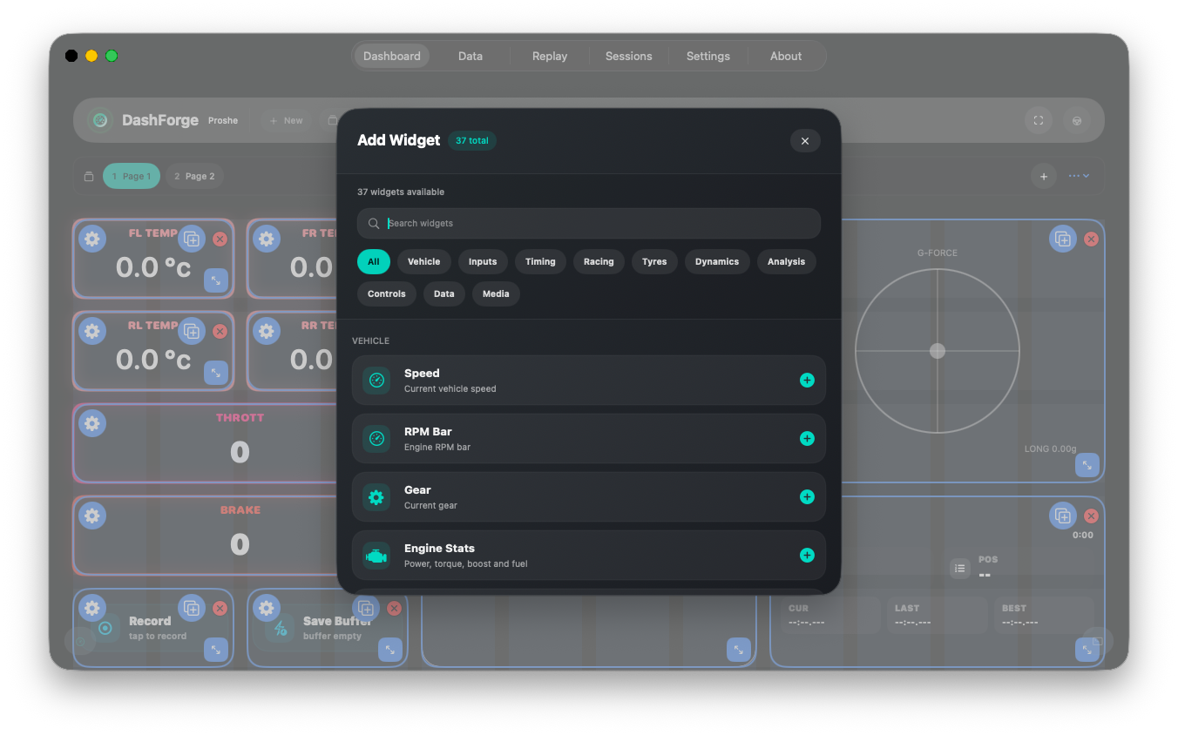Filter widgets by Timing category
This screenshot has width=1178, height=735.
(x=540, y=261)
